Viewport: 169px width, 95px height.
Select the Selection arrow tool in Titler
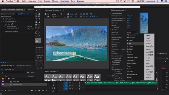36,11
